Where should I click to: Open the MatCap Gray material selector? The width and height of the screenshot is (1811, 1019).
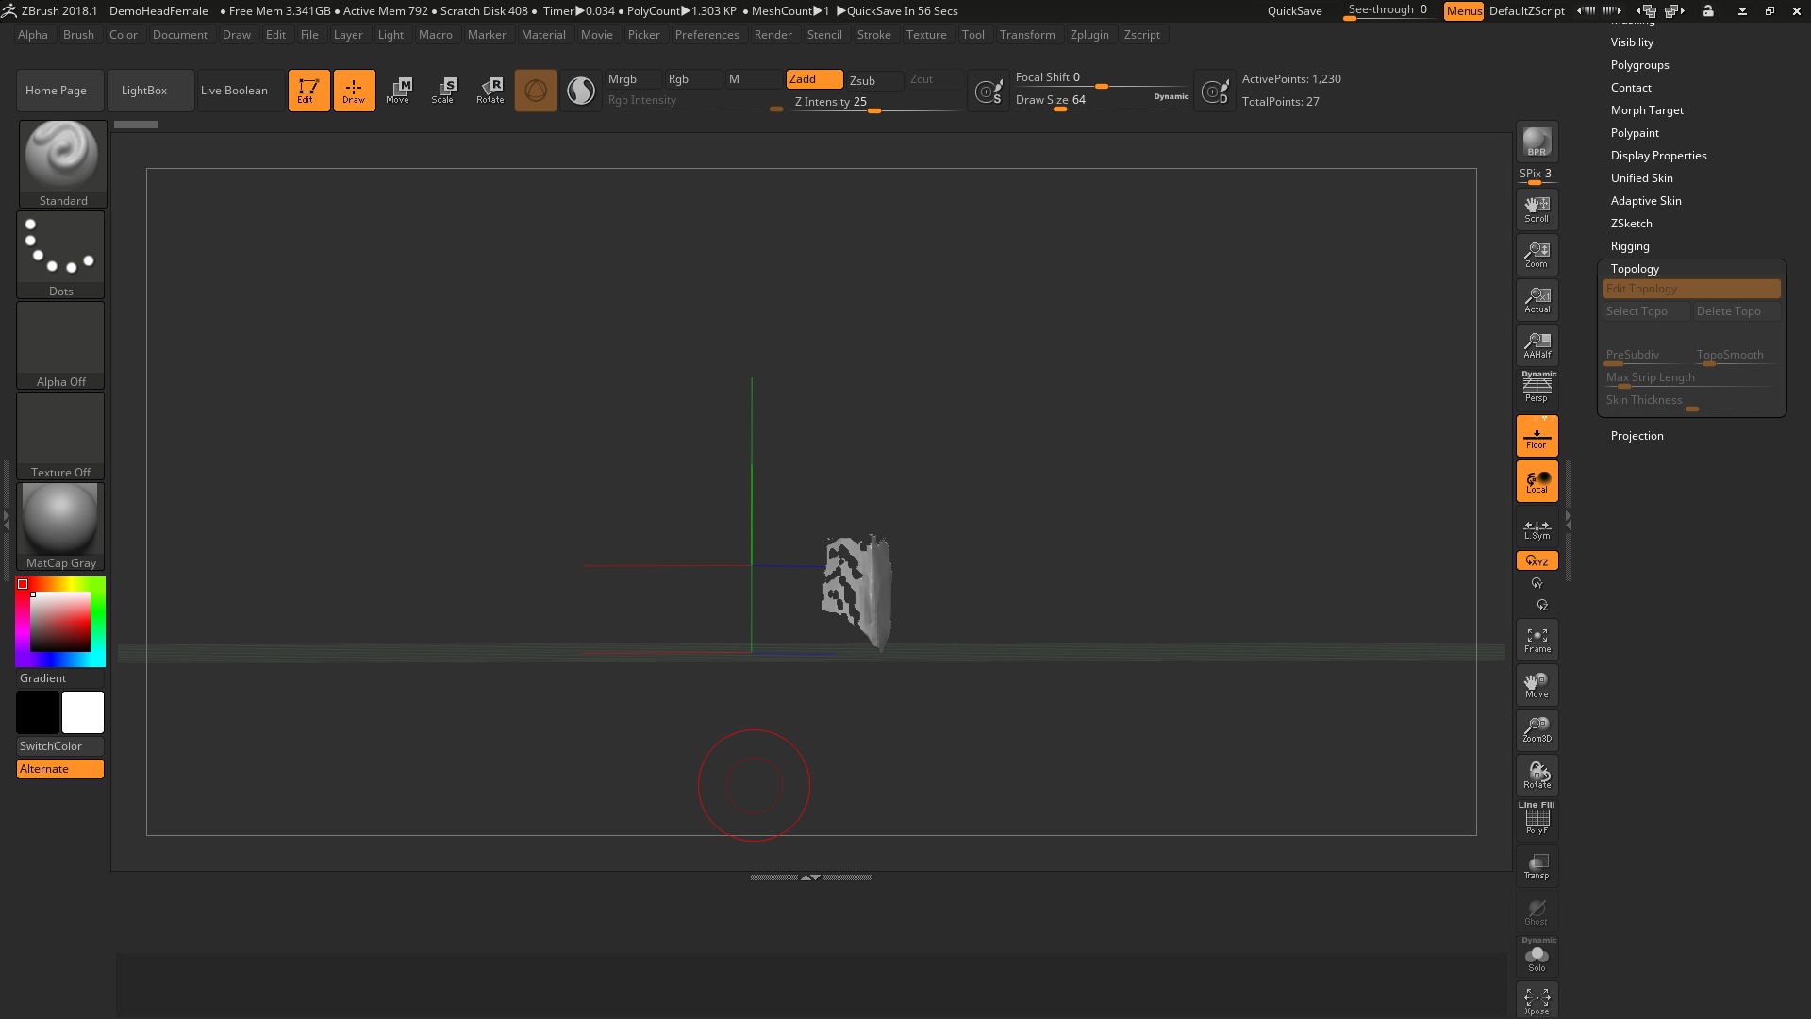[60, 526]
